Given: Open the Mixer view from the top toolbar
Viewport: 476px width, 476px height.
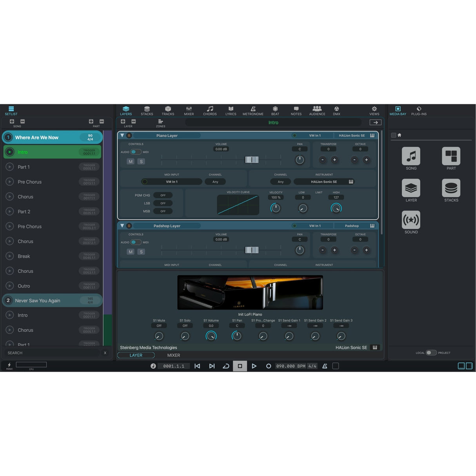Looking at the screenshot, I should coord(189,110).
